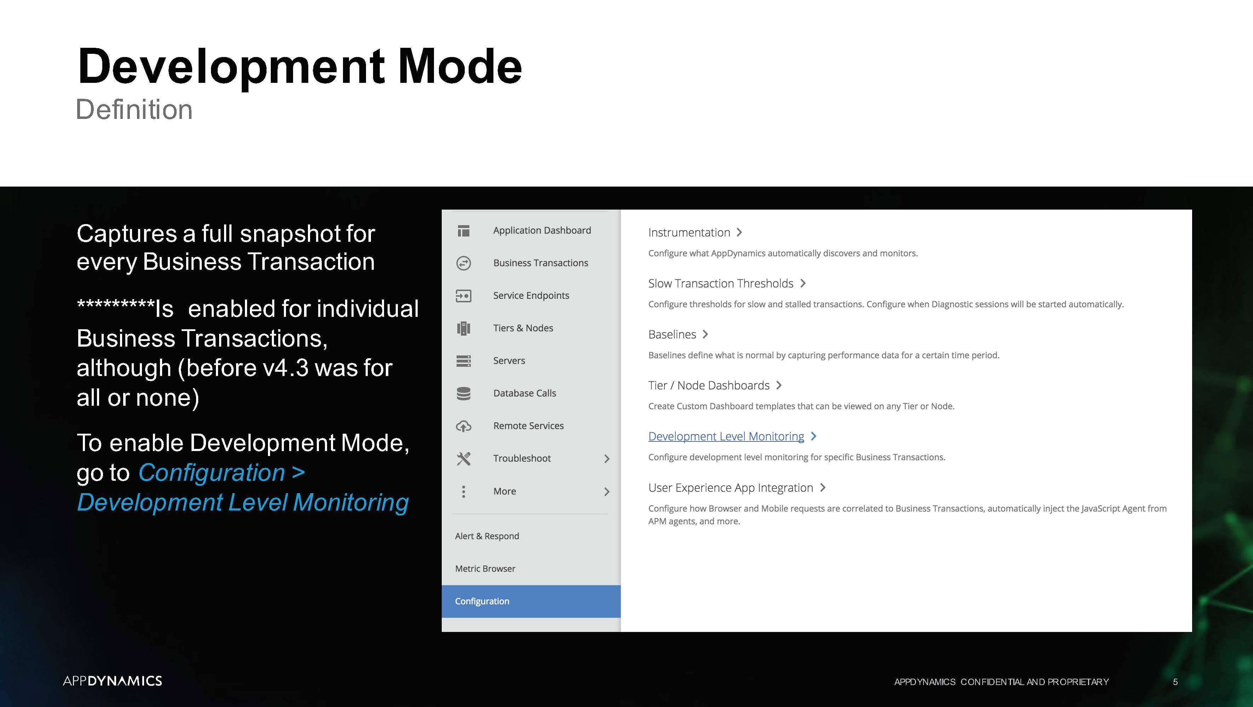Open the Baselines configuration link
This screenshot has height=707, width=1253.
pyautogui.click(x=672, y=334)
